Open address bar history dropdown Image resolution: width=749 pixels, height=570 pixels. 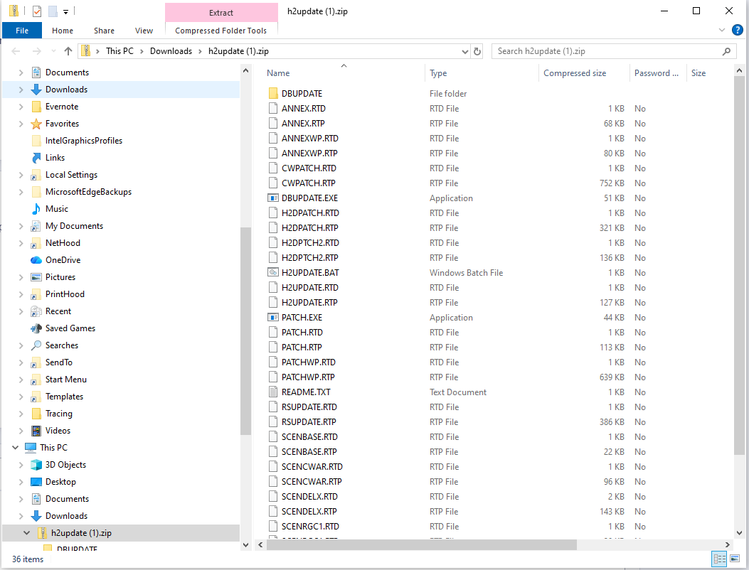pyautogui.click(x=464, y=51)
